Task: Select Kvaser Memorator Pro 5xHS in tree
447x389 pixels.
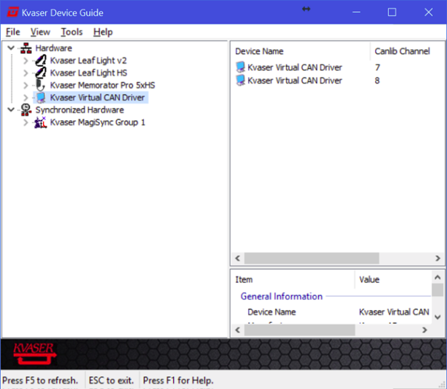Action: click(102, 85)
